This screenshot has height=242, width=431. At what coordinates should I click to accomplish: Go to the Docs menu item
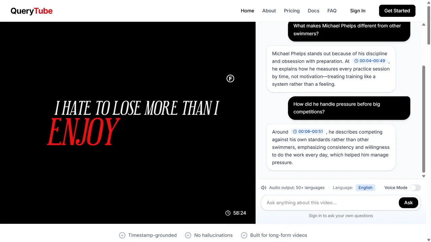point(313,11)
